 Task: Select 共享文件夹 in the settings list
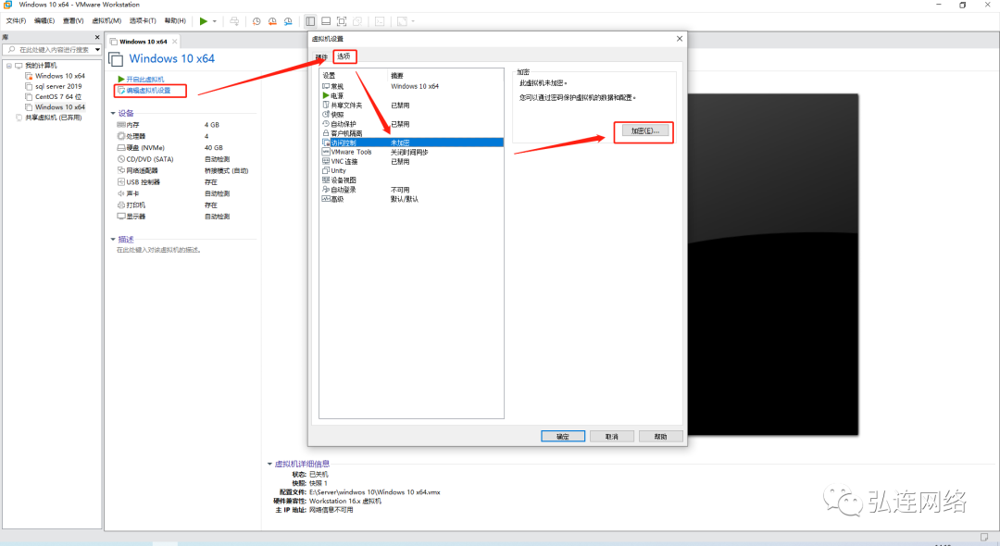click(411, 105)
